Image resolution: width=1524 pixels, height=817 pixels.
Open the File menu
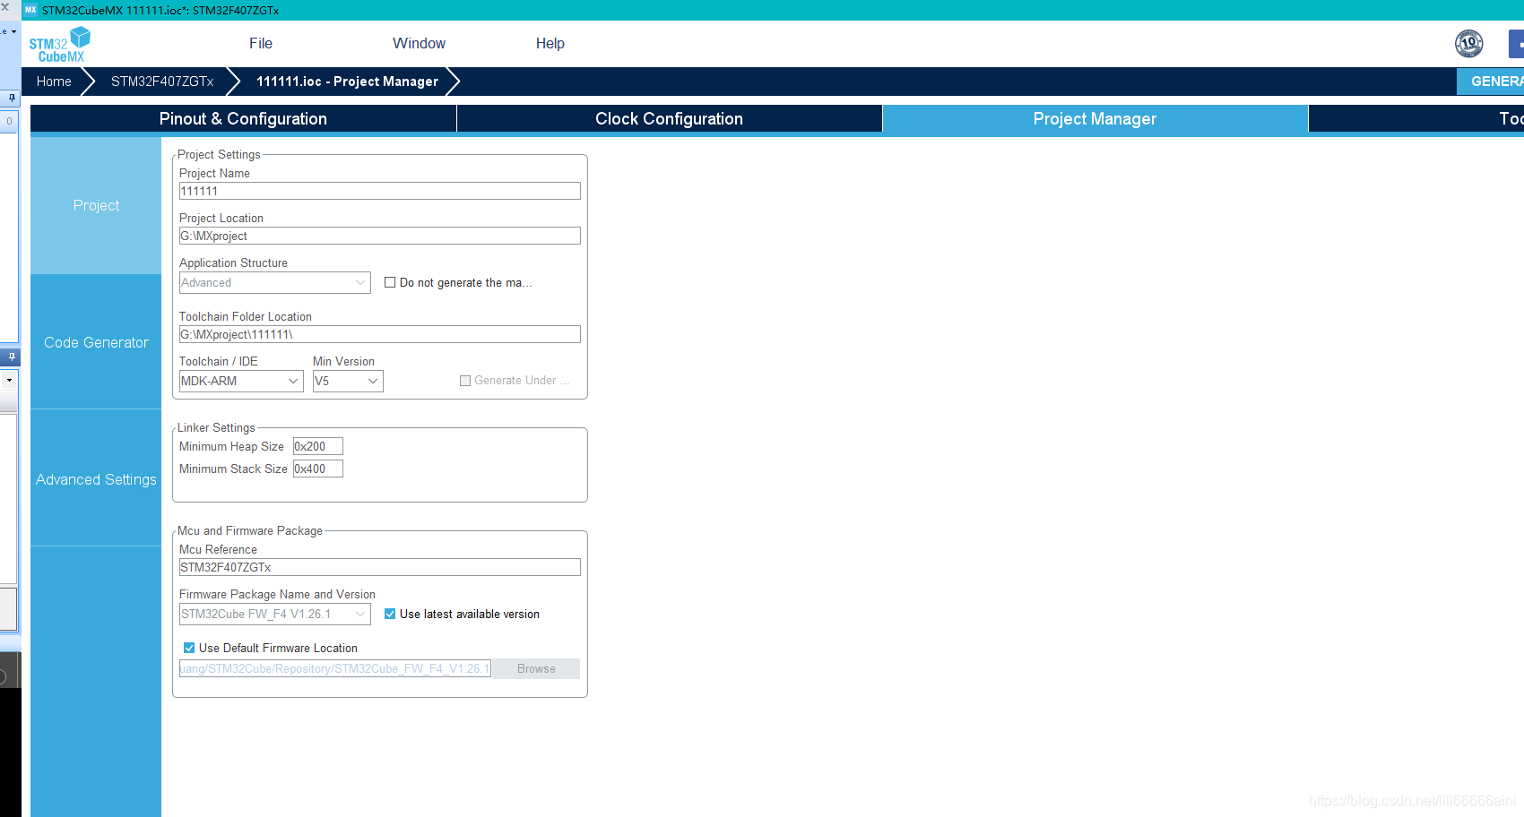[261, 43]
